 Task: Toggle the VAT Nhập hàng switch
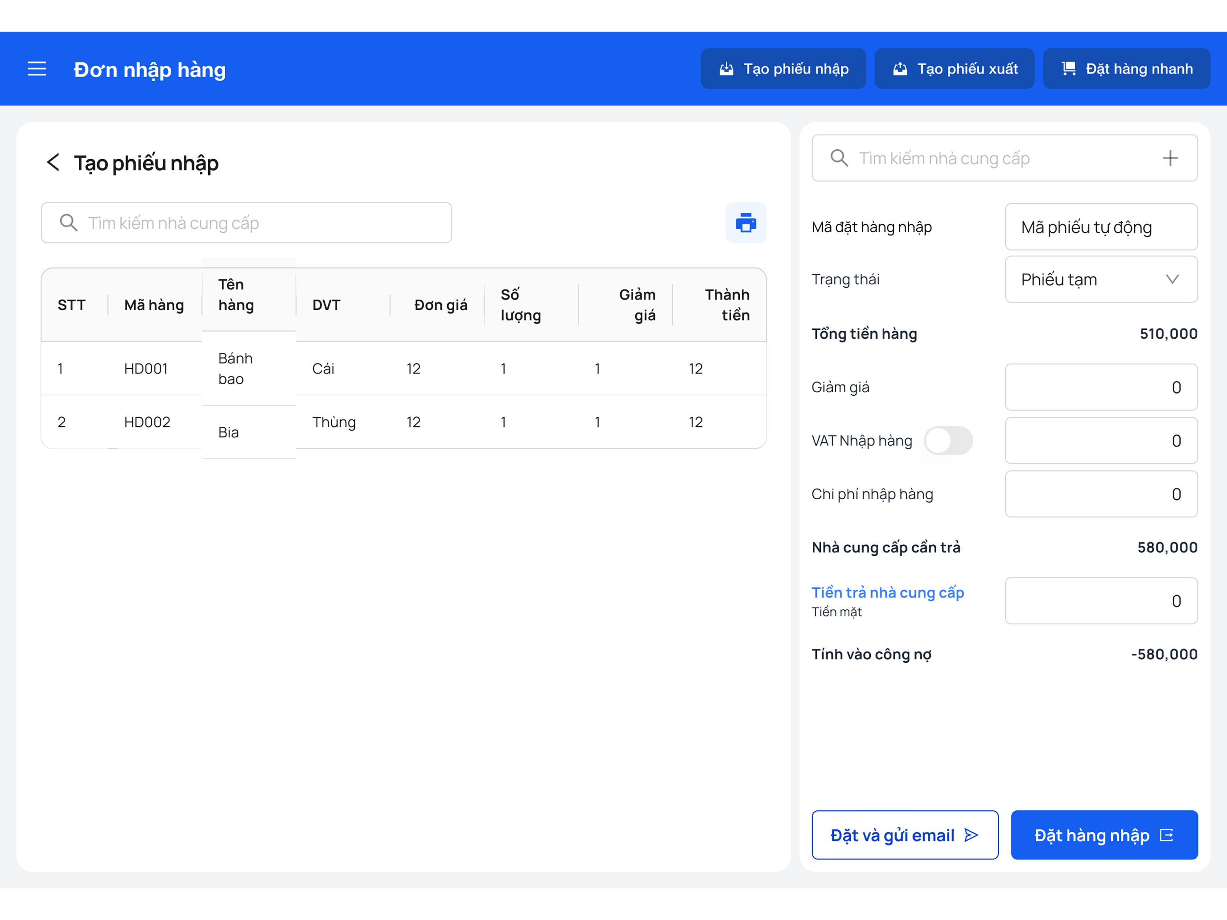coord(948,441)
